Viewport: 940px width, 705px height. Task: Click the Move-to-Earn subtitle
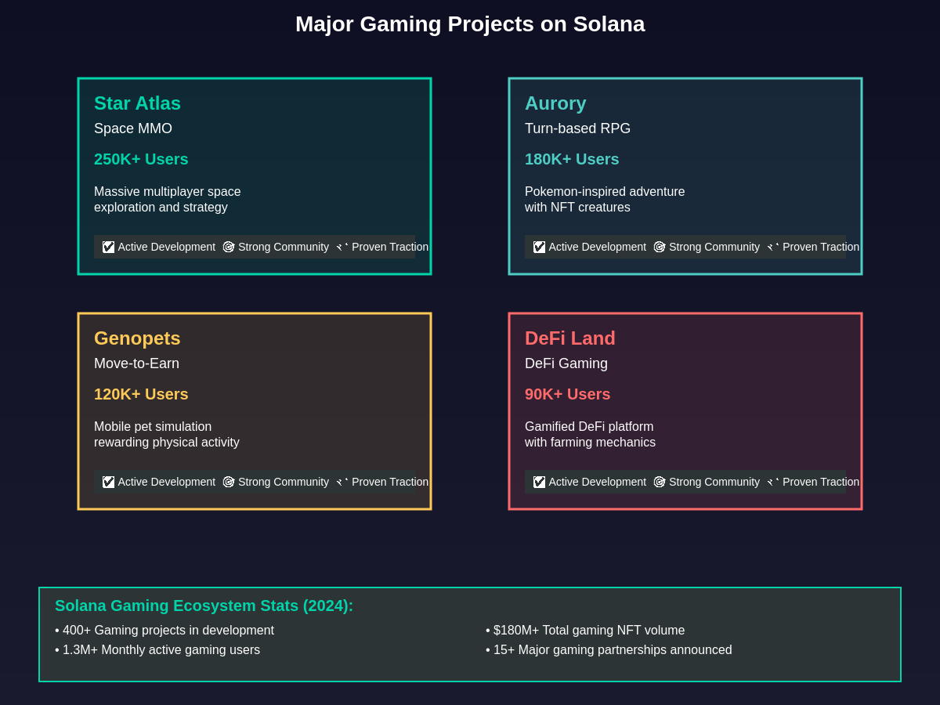pyautogui.click(x=136, y=363)
